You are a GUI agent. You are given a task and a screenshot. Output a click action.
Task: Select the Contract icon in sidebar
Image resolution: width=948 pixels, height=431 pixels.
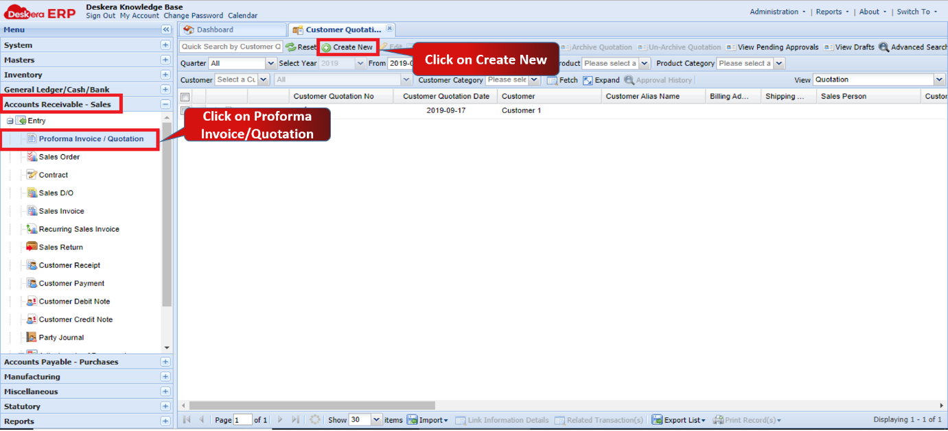click(x=32, y=175)
